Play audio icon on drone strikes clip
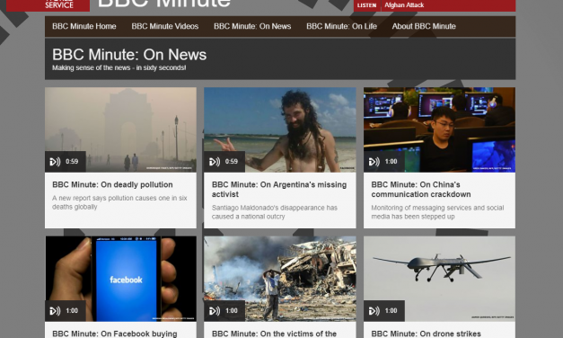Viewport: 563px width, 338px height. pyautogui.click(x=374, y=311)
